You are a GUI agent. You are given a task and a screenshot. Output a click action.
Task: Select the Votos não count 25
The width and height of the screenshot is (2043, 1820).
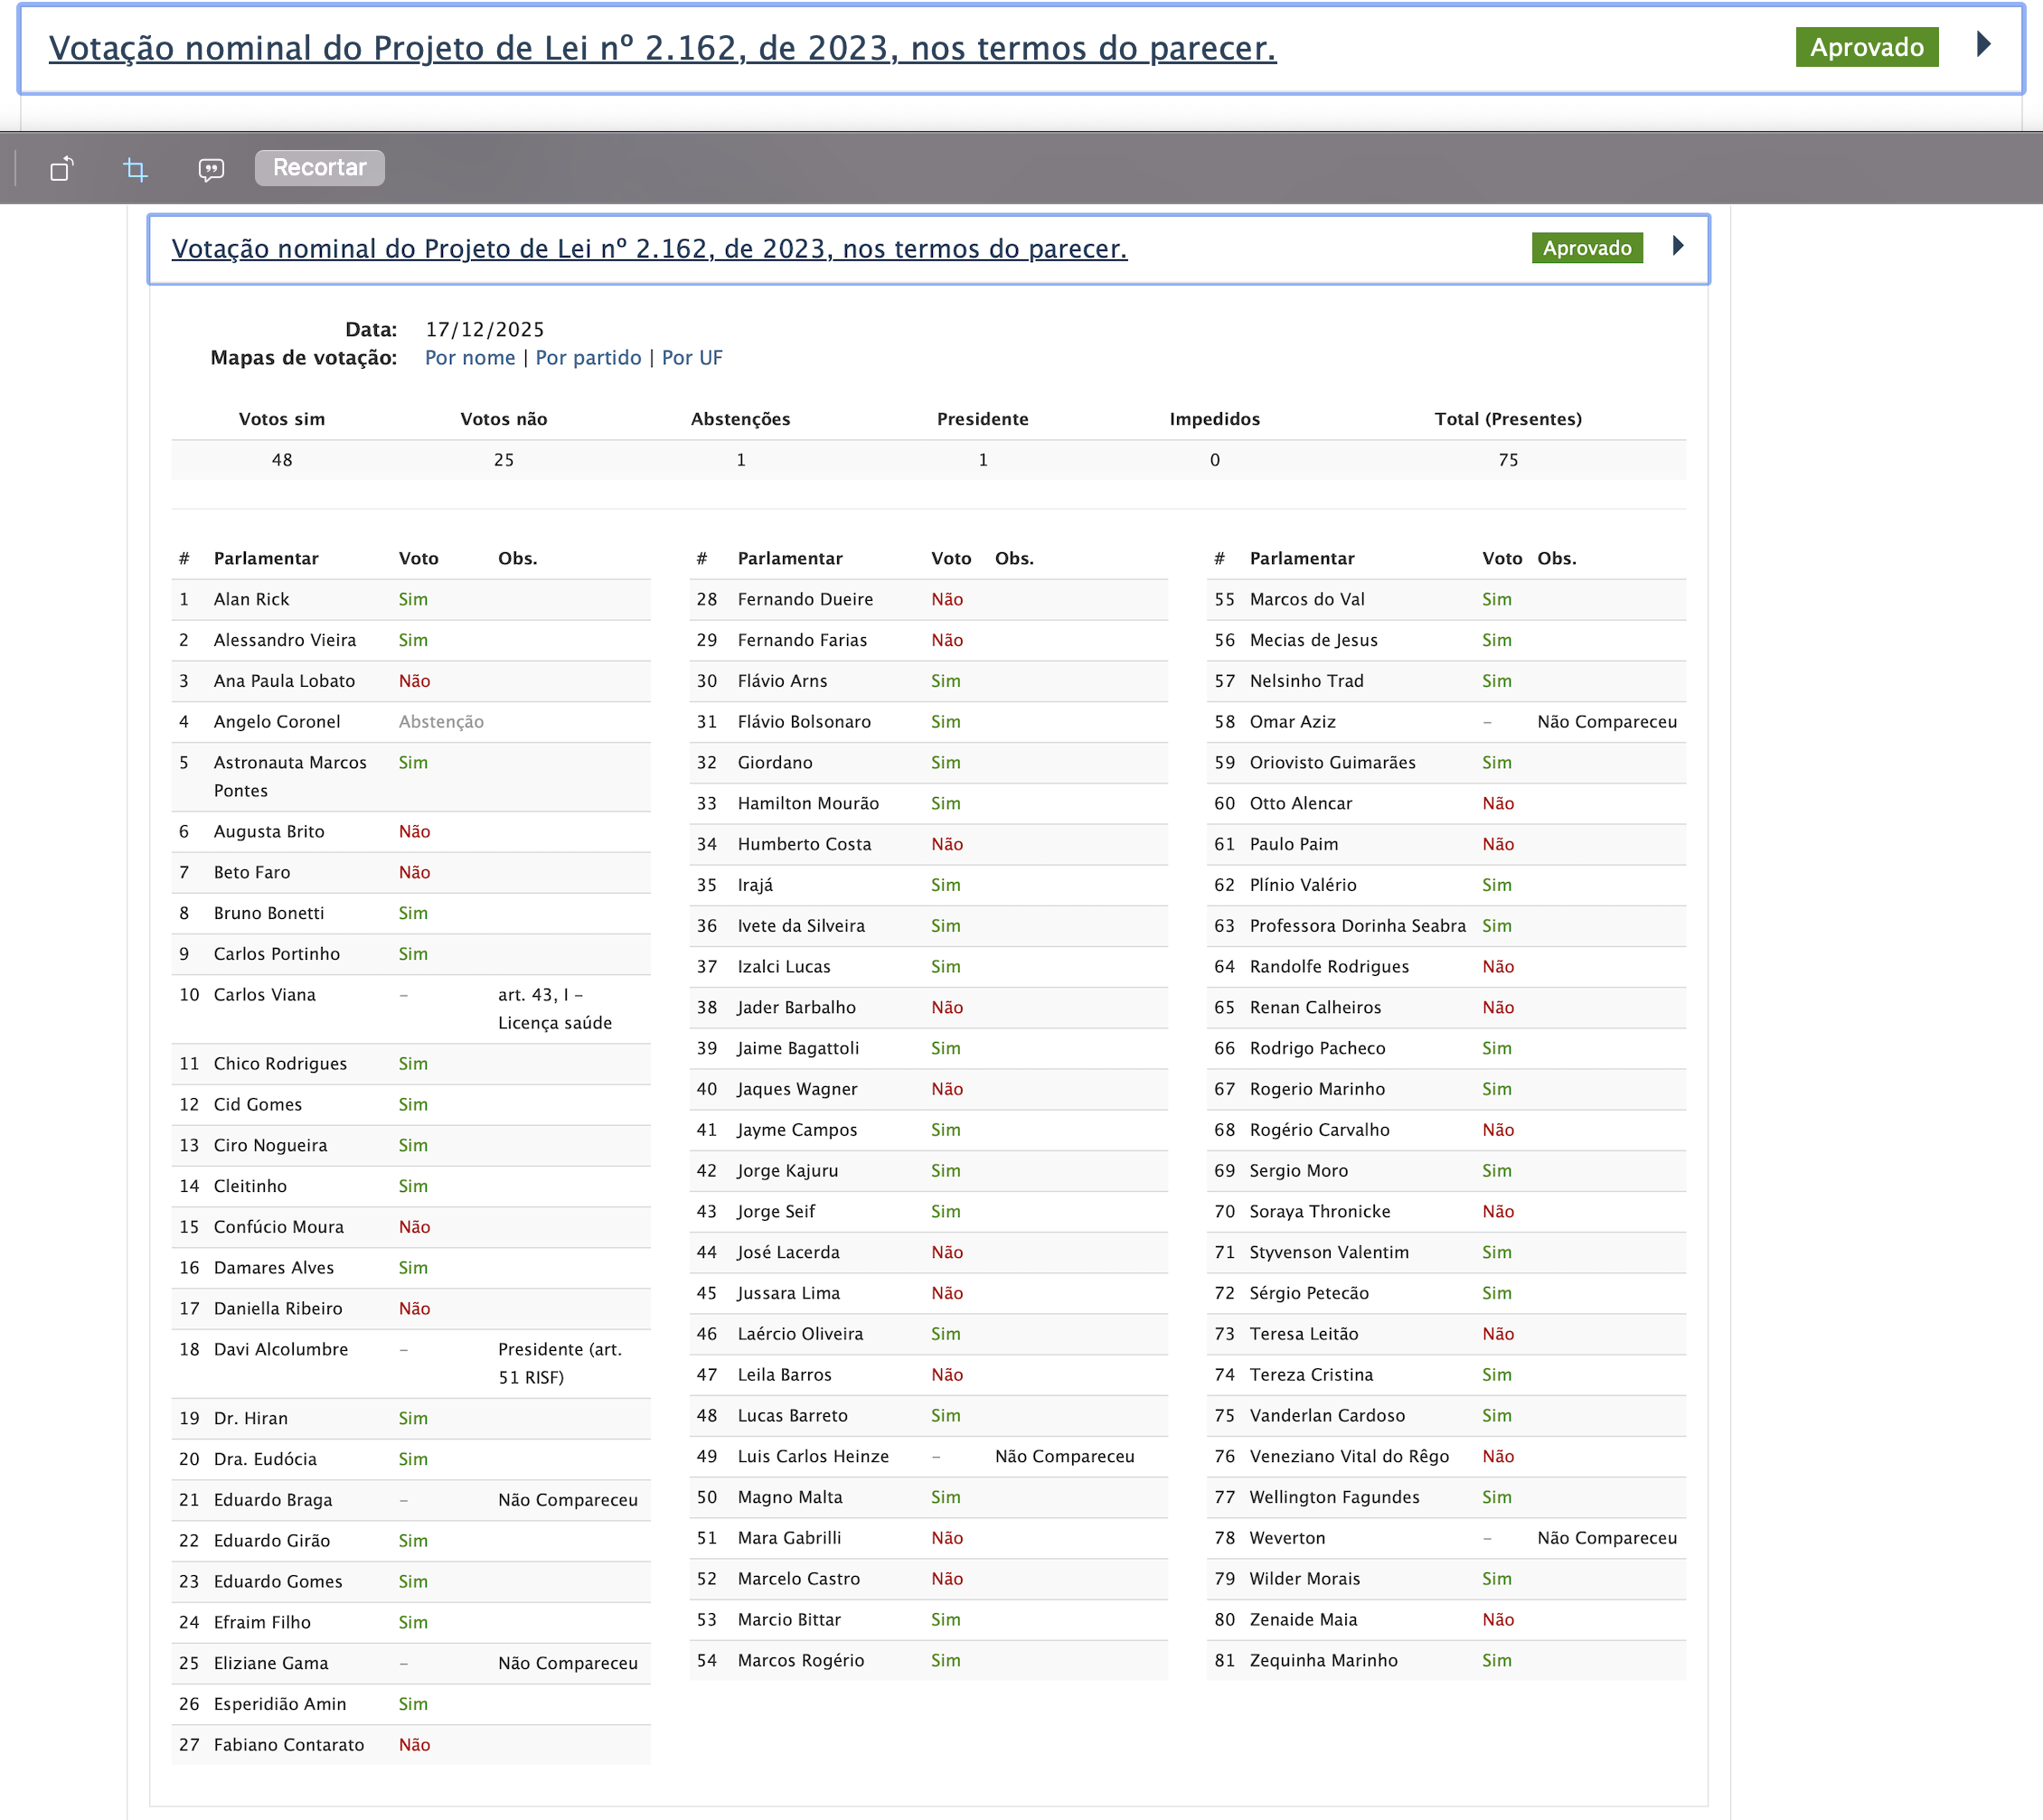(504, 460)
